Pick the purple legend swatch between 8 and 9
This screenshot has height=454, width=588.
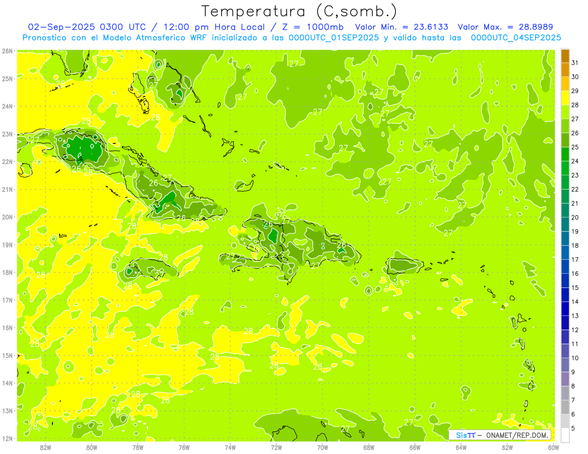click(x=565, y=379)
